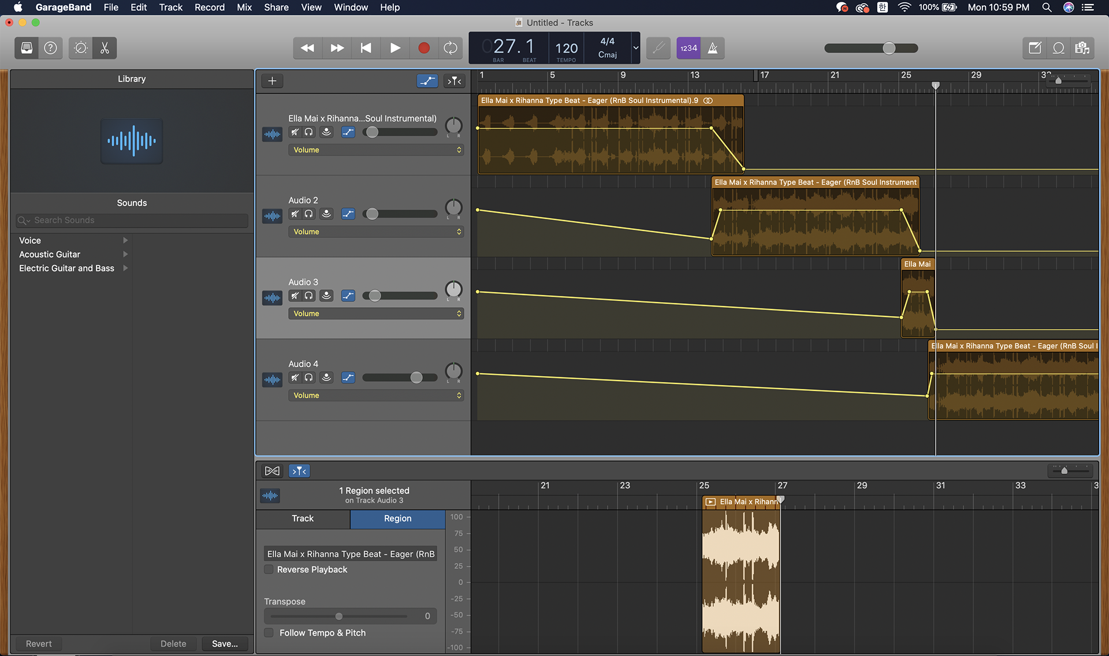Switch to the Track tab in editor

[x=303, y=519]
